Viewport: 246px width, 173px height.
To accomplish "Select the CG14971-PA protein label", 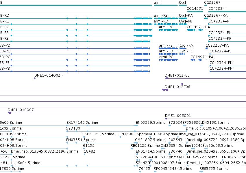I will 202,57.
